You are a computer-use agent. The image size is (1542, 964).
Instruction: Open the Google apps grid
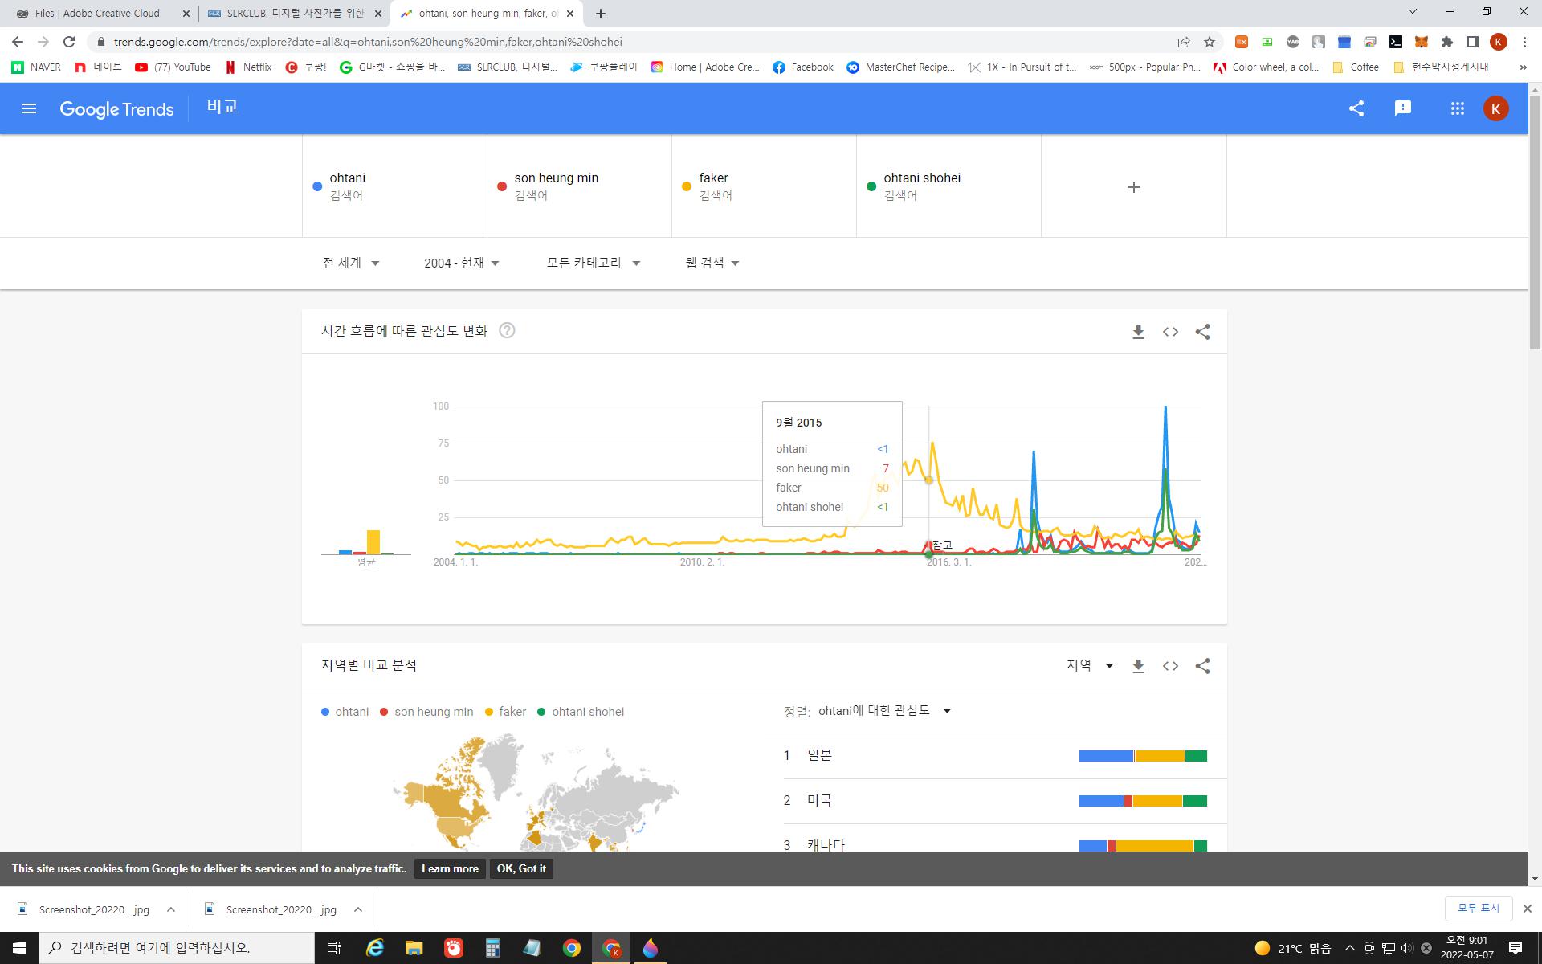pyautogui.click(x=1457, y=108)
